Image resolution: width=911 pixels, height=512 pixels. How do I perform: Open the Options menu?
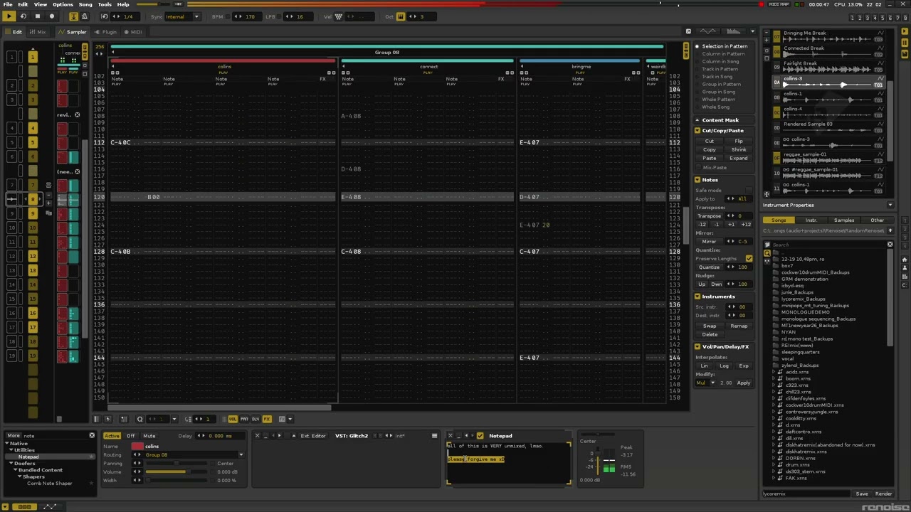tap(63, 4)
